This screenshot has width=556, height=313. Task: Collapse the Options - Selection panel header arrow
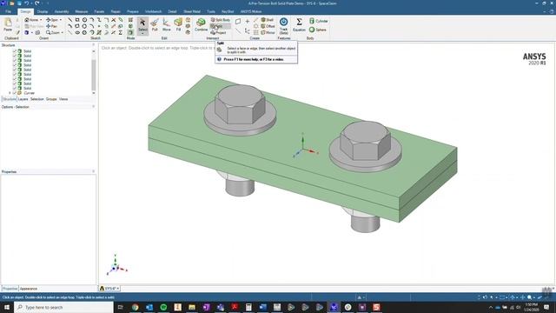[x=93, y=106]
